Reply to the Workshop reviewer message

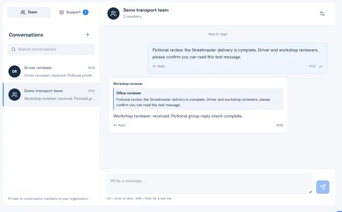point(119,125)
